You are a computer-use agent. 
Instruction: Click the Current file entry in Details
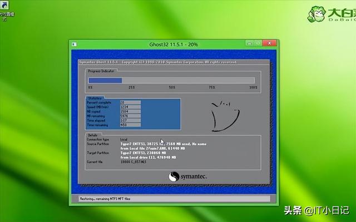(133, 162)
